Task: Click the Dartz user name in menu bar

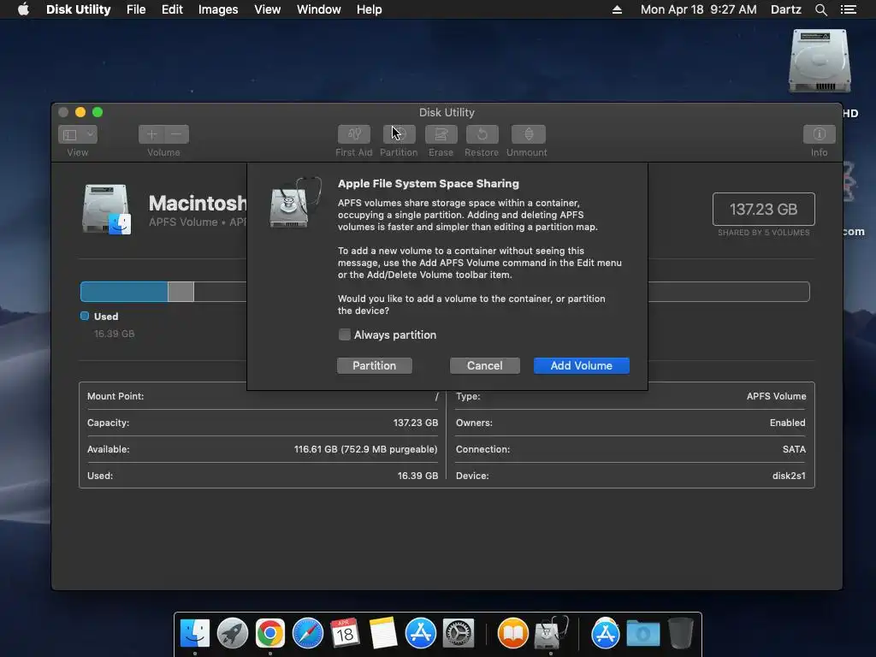Action: (785, 9)
